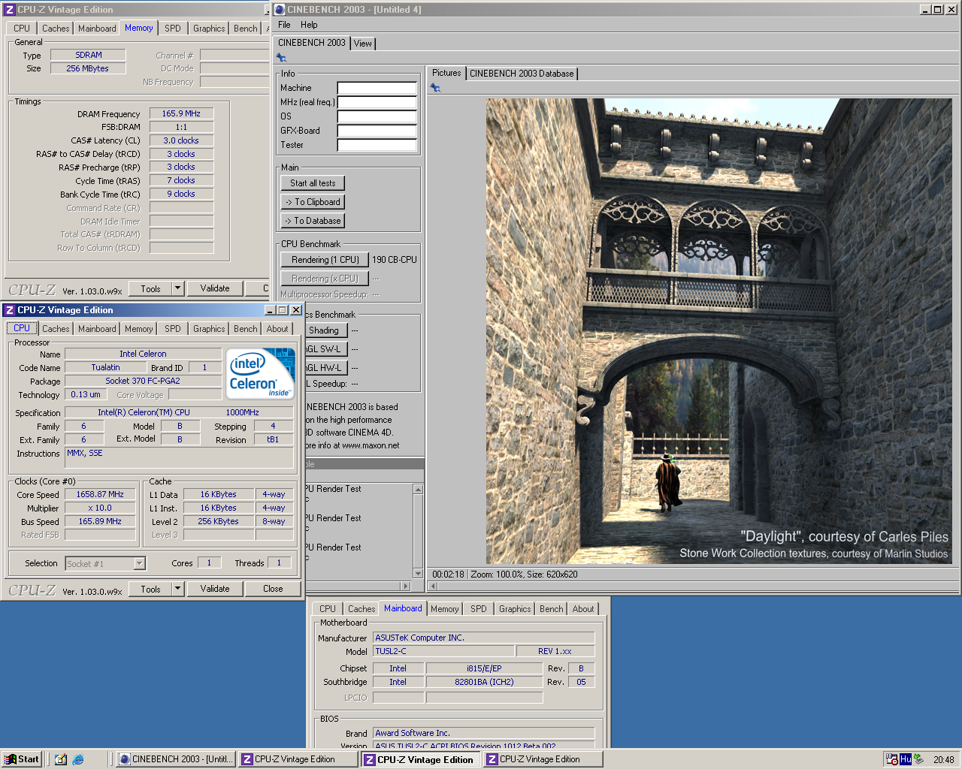
Task: Click the CAS# Latency value 3.0 clocks
Action: point(181,140)
